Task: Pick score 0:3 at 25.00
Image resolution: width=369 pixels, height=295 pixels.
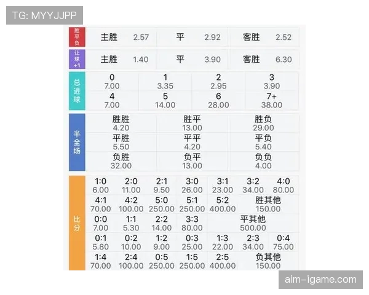Action: pos(192,243)
